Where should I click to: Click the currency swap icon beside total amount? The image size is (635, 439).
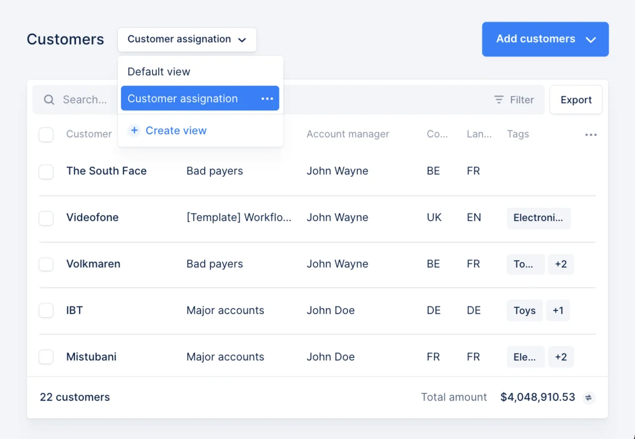pyautogui.click(x=589, y=398)
